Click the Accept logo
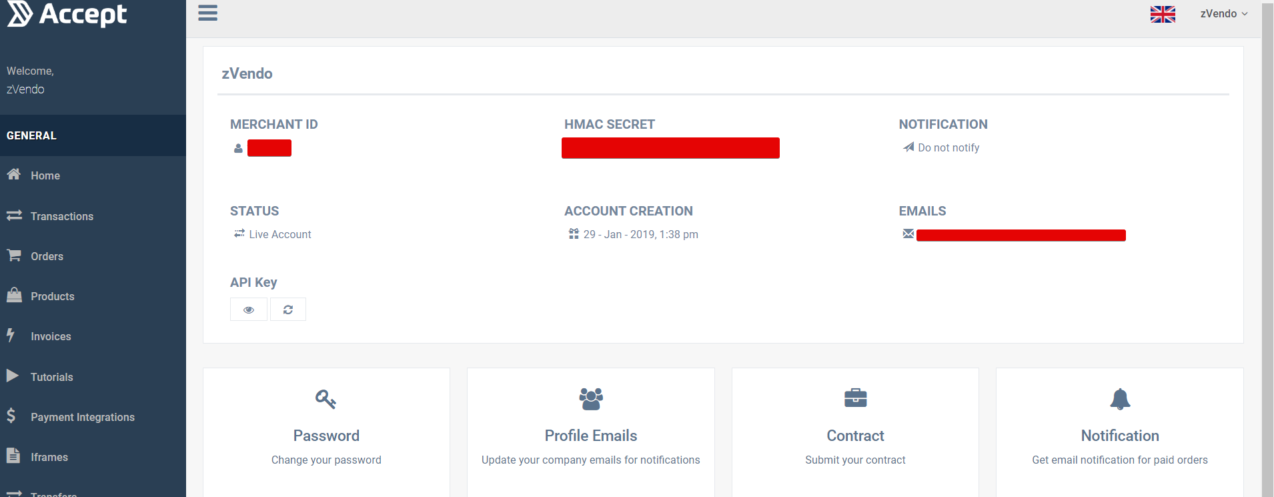Image resolution: width=1274 pixels, height=497 pixels. pos(67,14)
